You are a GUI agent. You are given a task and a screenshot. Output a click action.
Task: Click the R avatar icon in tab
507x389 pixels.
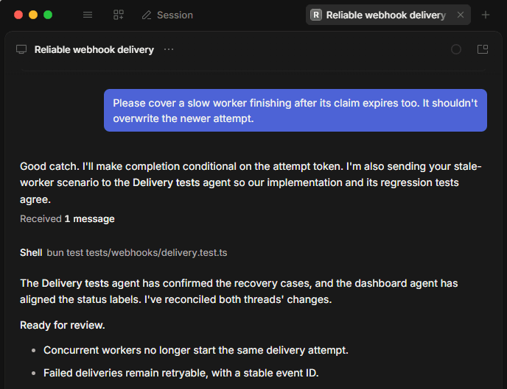(x=316, y=15)
